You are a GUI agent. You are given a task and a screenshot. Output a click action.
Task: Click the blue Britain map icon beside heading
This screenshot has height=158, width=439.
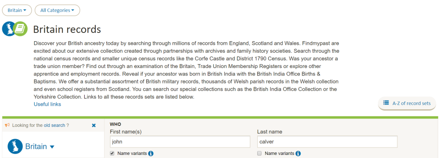coord(9,29)
